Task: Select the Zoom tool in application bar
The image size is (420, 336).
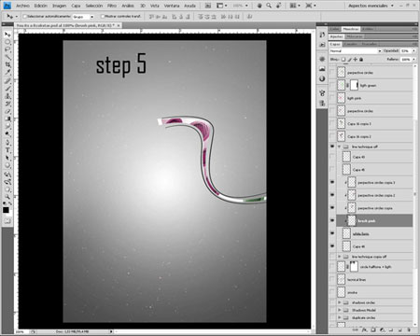Action: 269,6
